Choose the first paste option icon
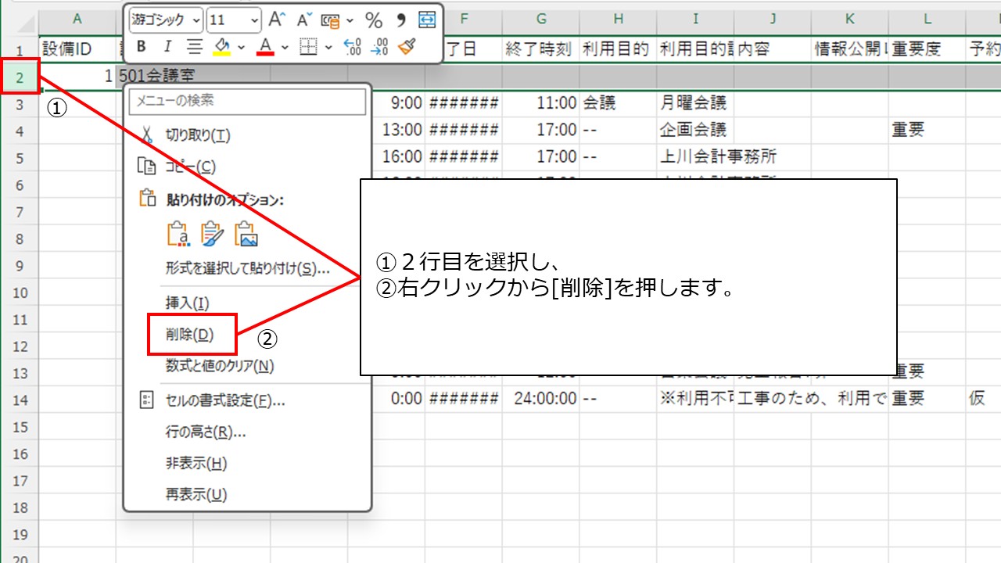This screenshot has height=563, width=1001. click(x=179, y=234)
